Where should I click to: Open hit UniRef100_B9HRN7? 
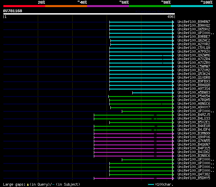(194, 22)
